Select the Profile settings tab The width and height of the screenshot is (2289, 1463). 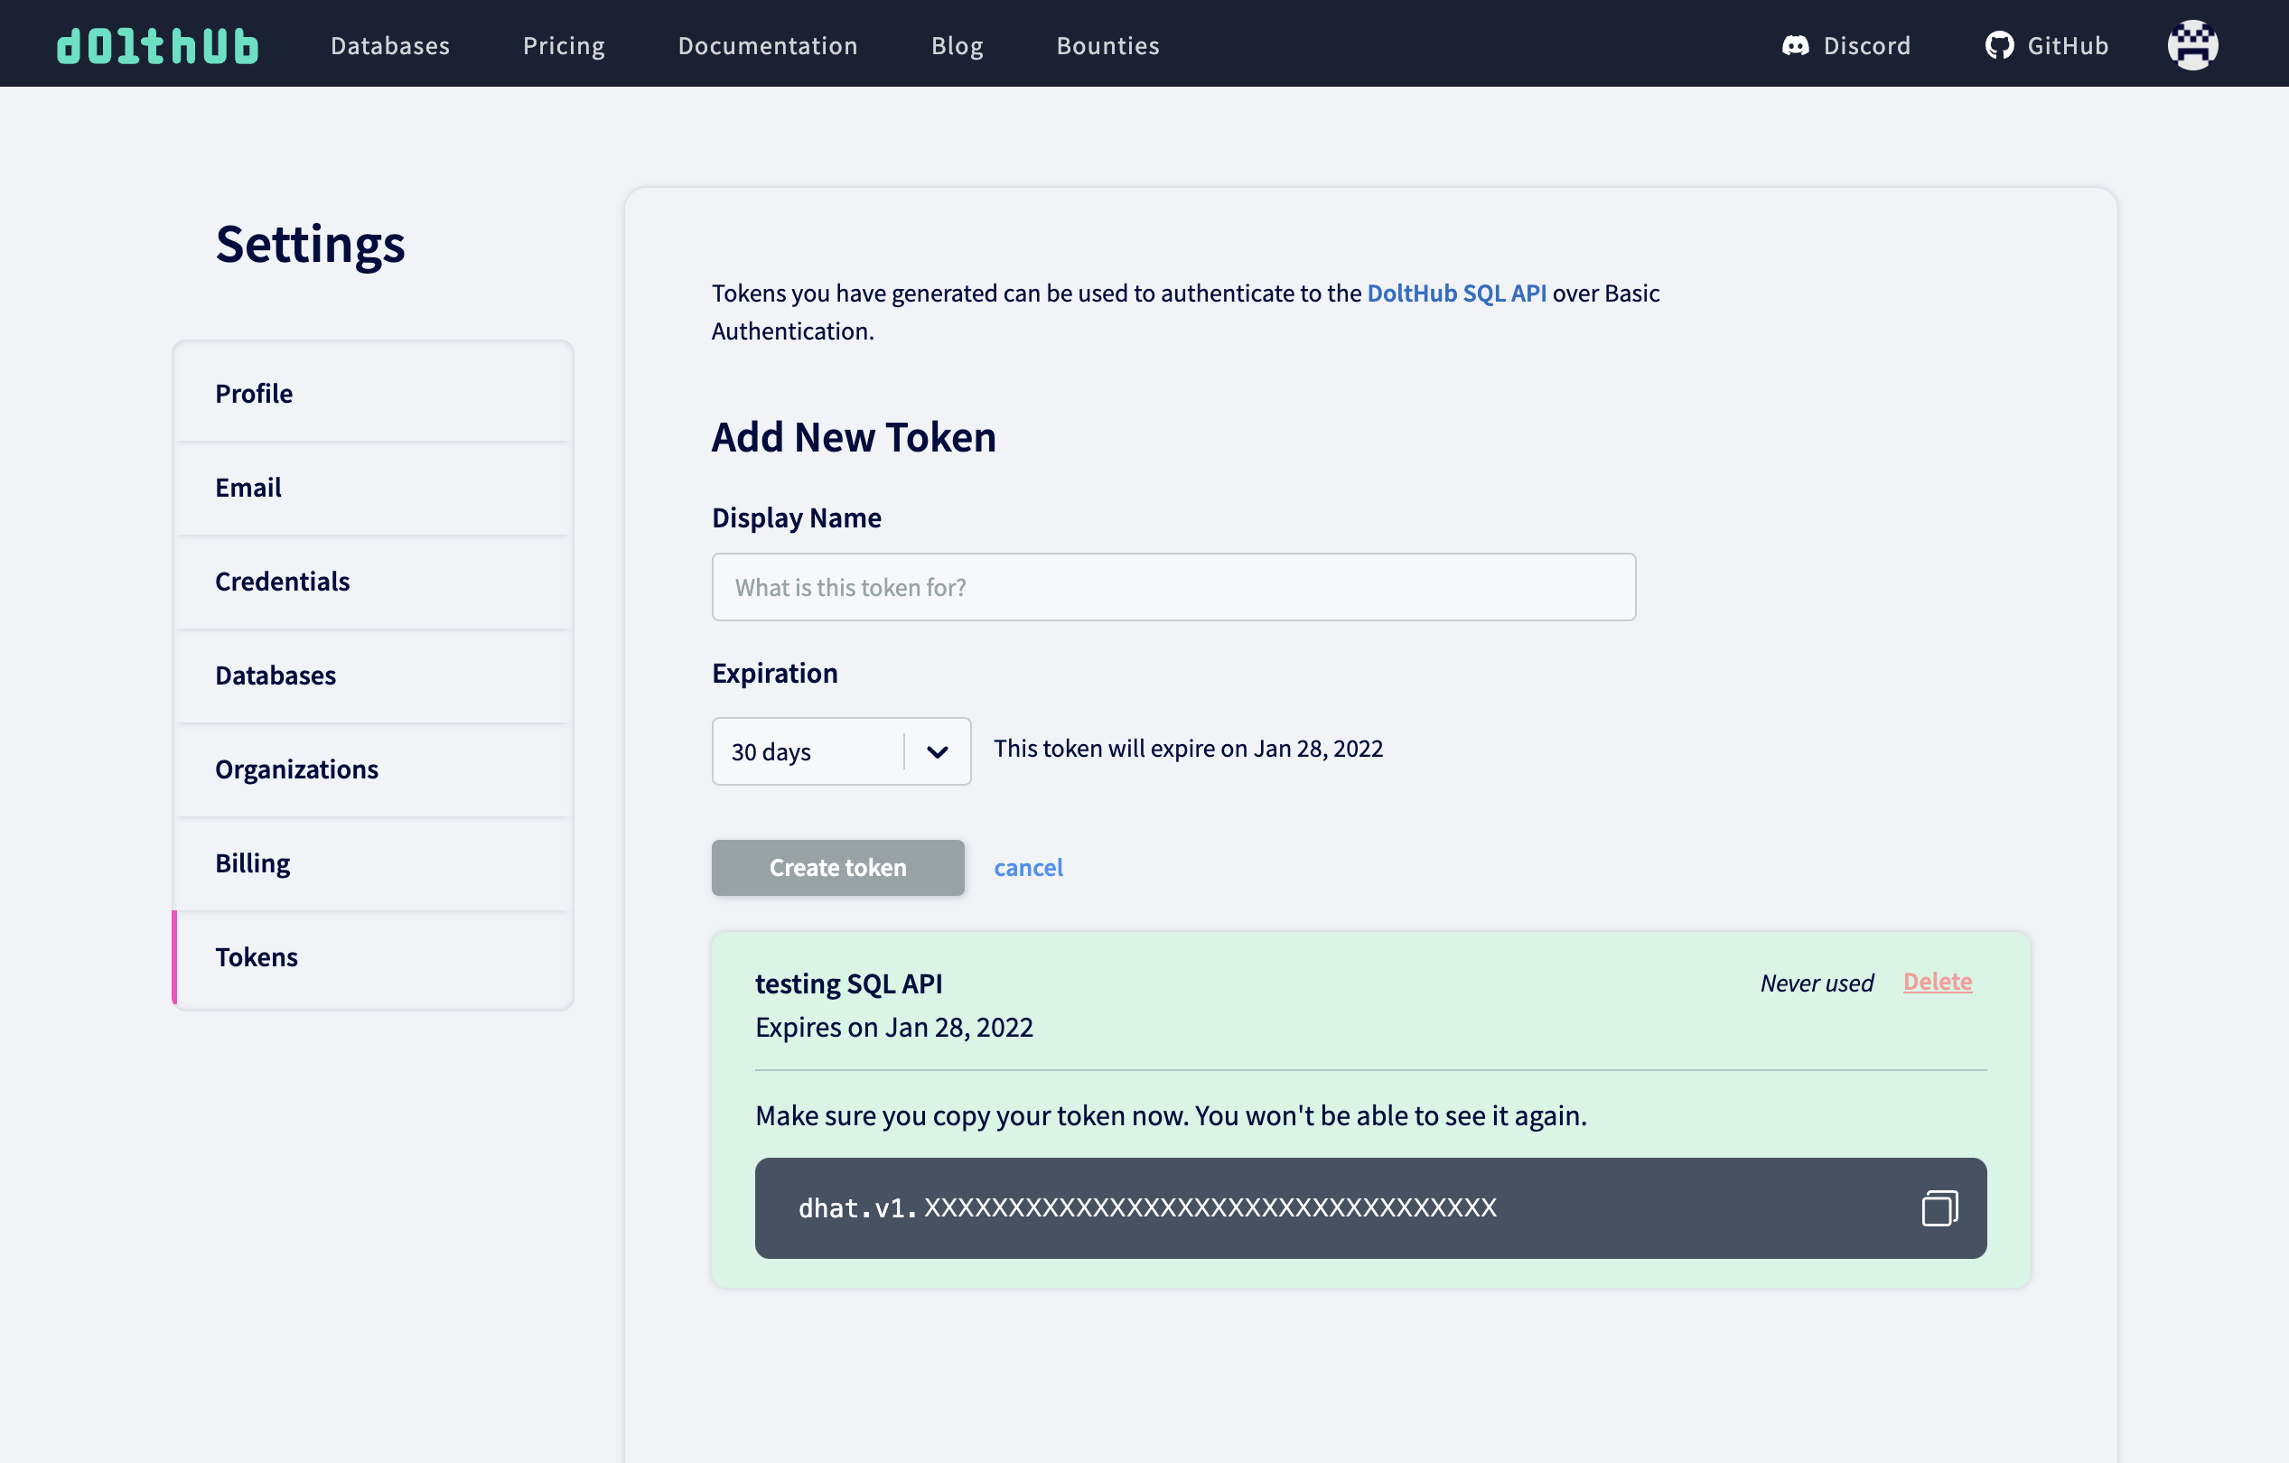[374, 393]
